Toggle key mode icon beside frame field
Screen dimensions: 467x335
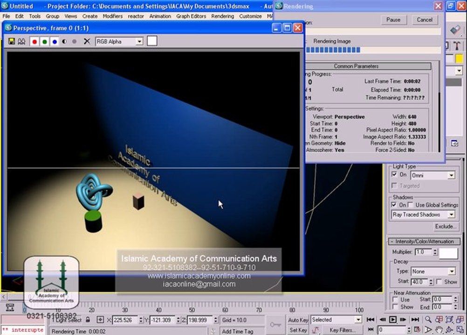[371, 329]
